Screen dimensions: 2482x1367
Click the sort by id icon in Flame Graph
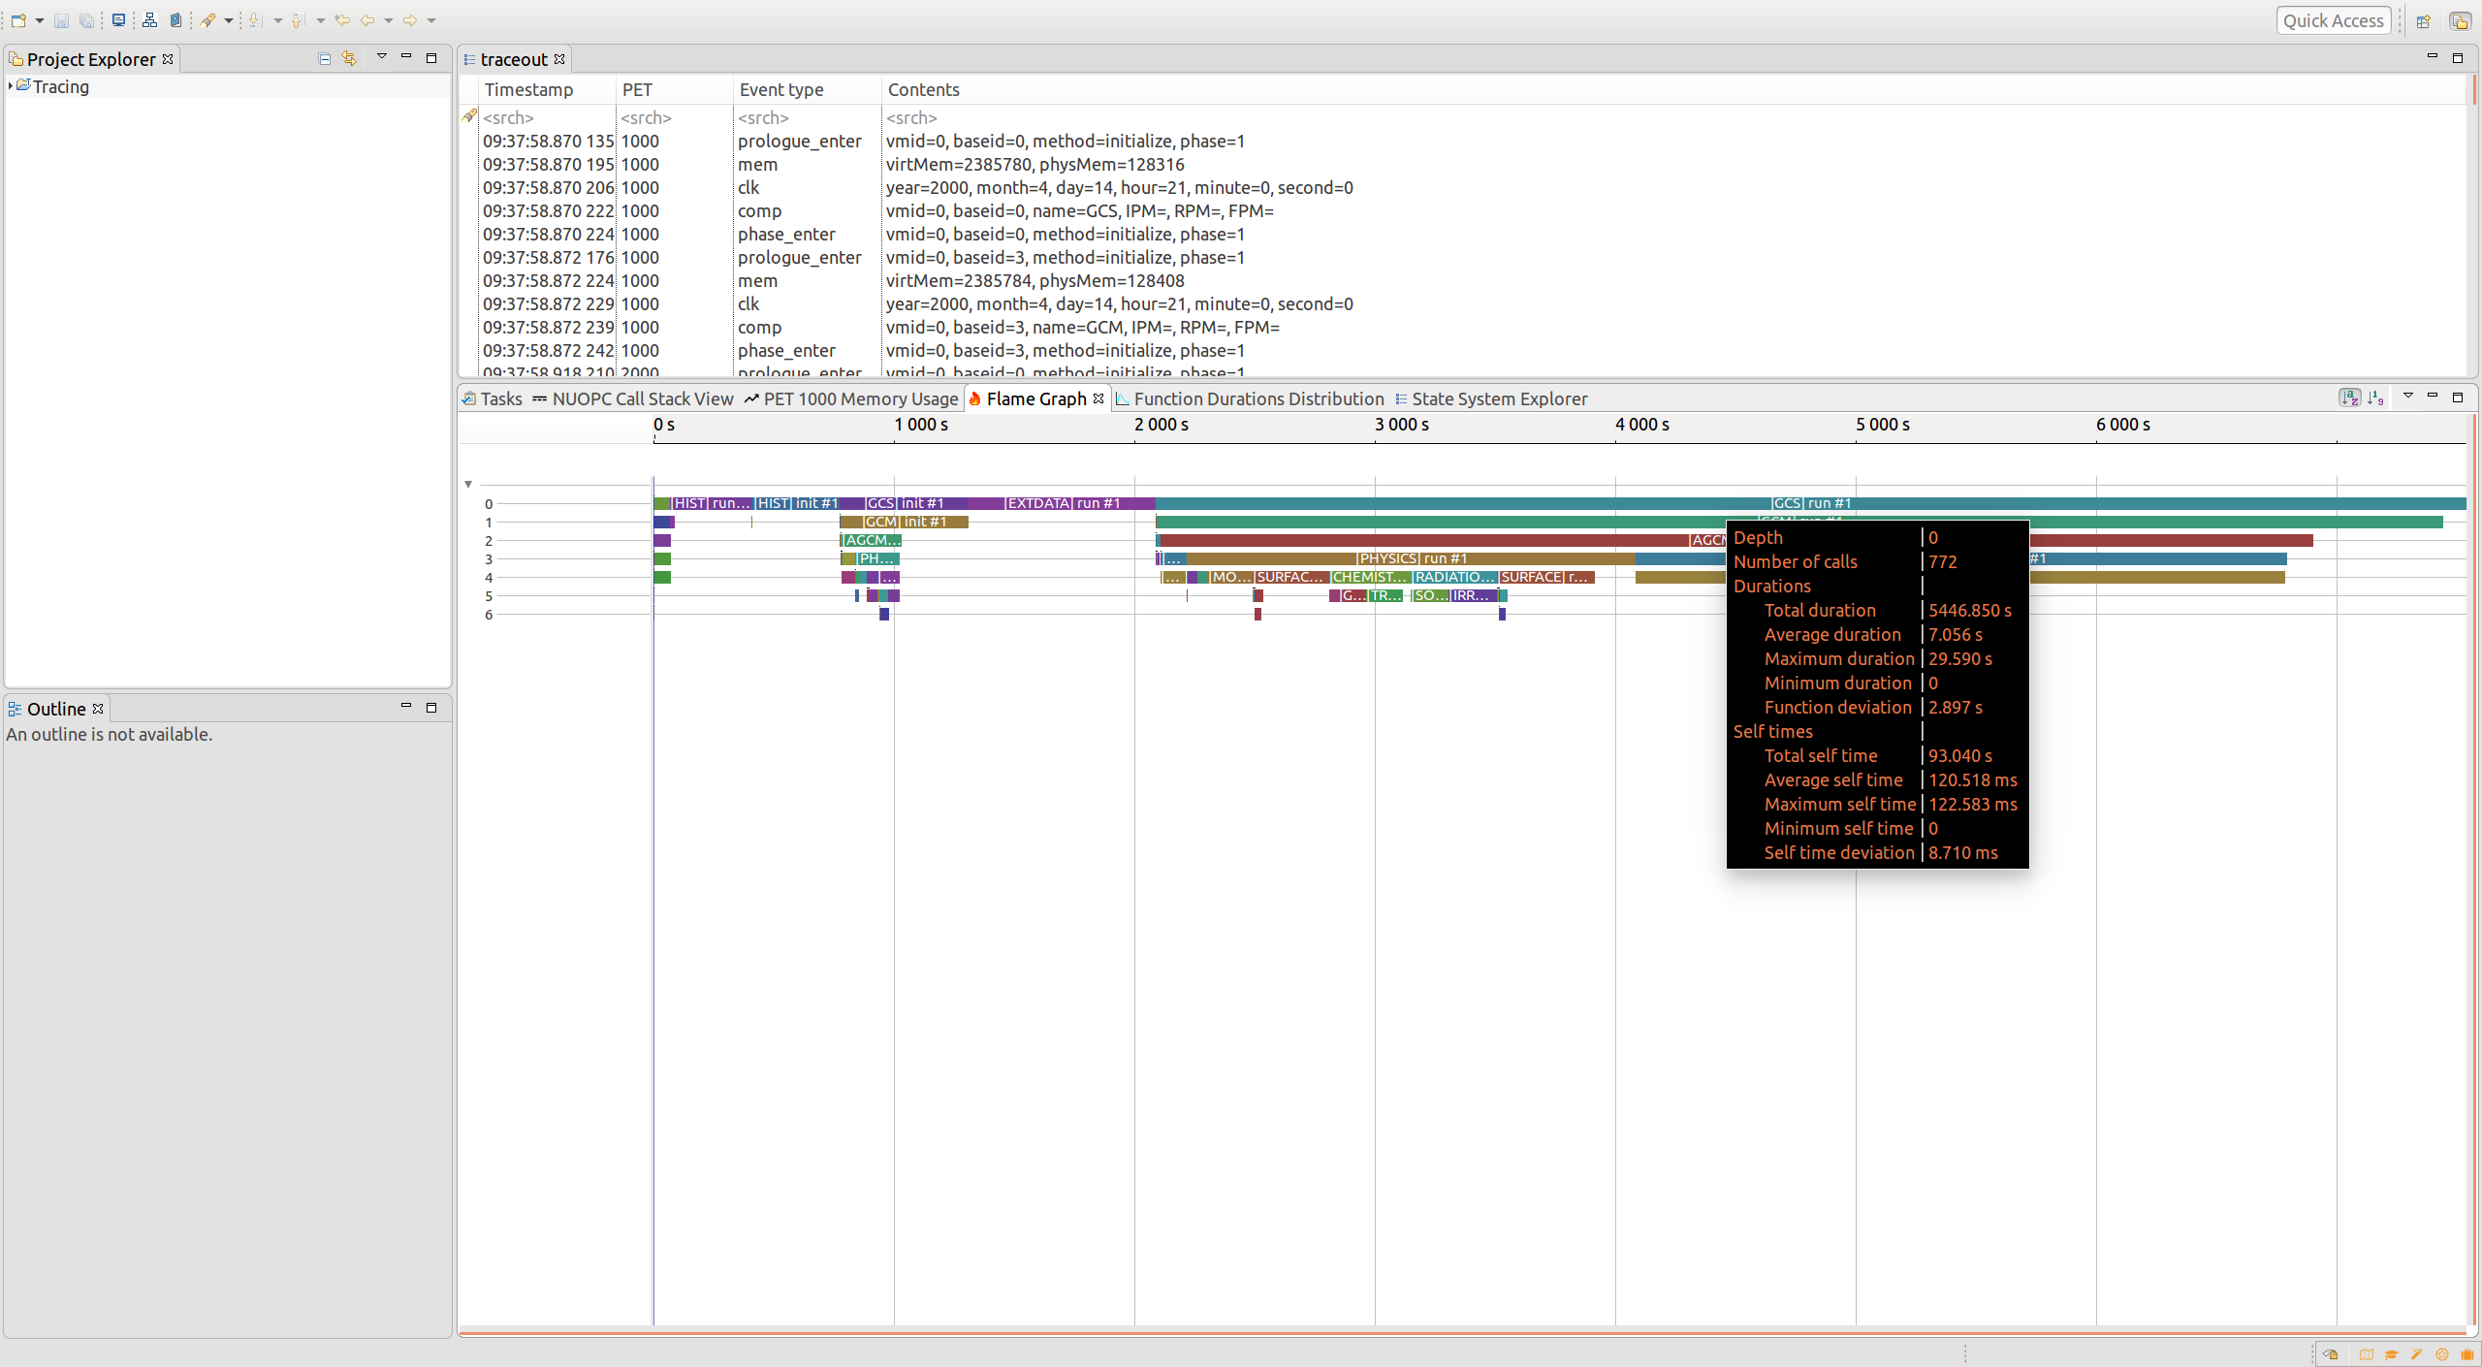[2375, 397]
